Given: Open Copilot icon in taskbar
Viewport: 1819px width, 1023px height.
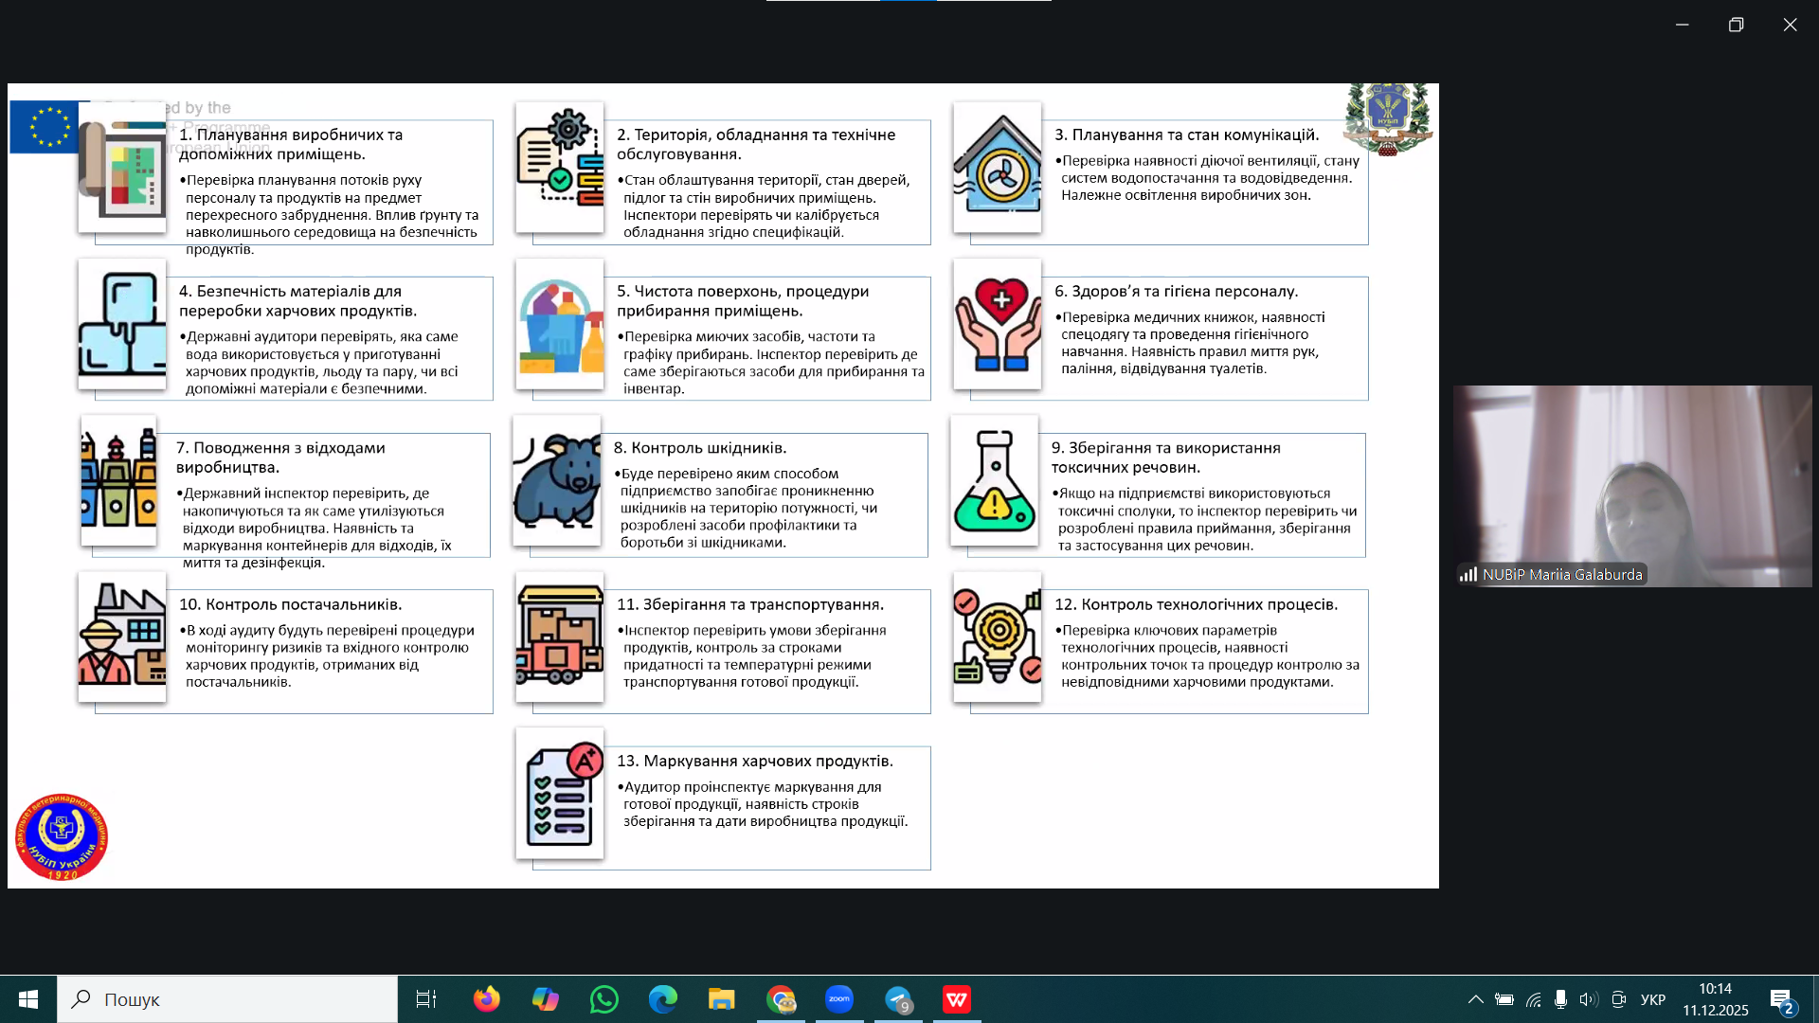Looking at the screenshot, I should (545, 999).
